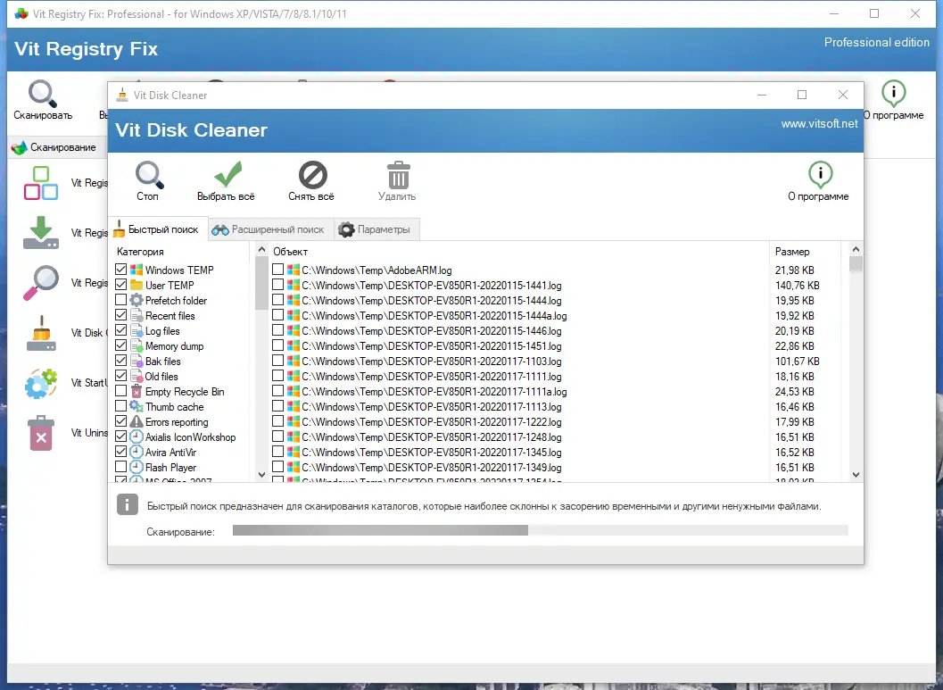Viewport: 943px width, 690px height.
Task: Click Сканировать magnifier in Vit Registry Fix window
Action: tap(43, 94)
